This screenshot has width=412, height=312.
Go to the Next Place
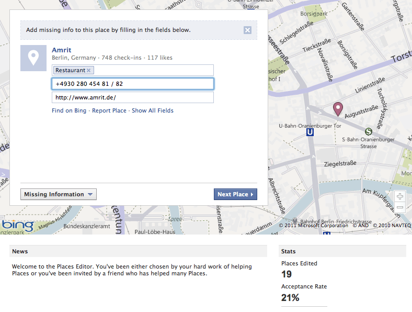point(235,194)
